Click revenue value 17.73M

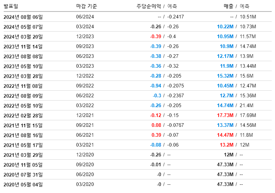(225, 115)
